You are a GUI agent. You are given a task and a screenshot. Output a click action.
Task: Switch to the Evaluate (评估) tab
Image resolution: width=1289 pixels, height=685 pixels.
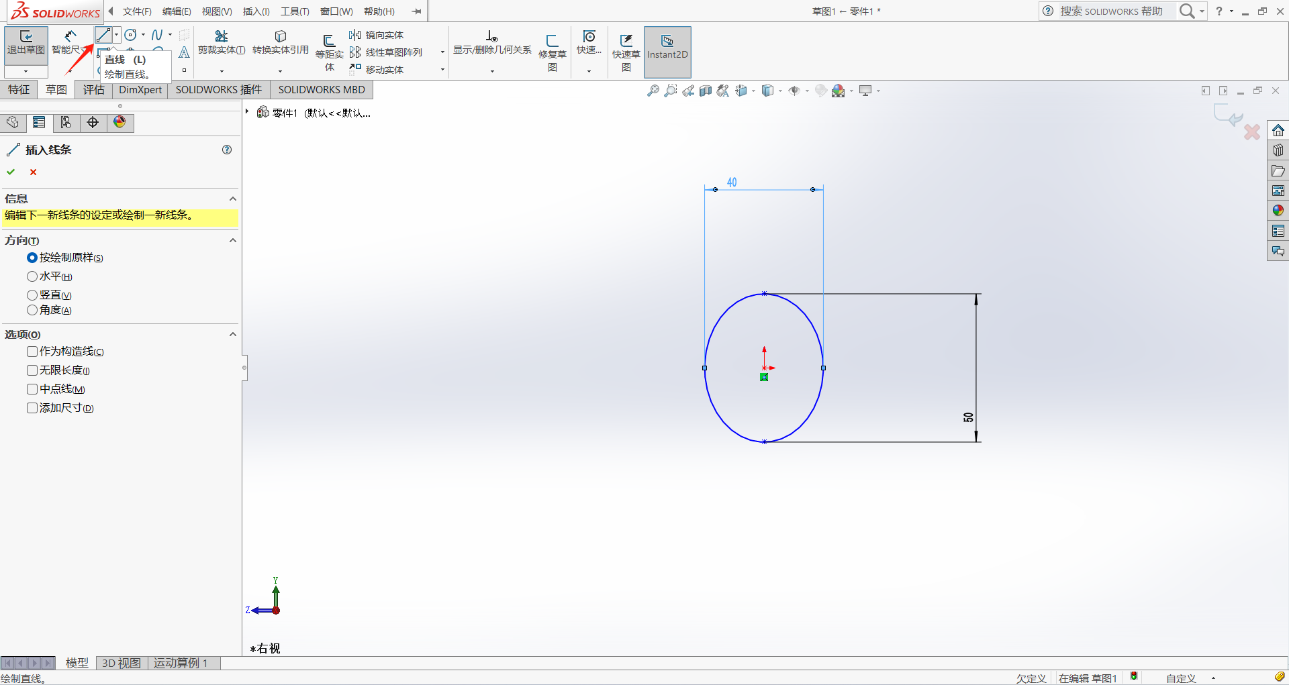point(93,90)
